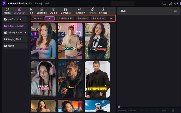181x113 pixels.
Task: Choose the 'ENTREPRENEURS' suited man template
Action: (97, 79)
